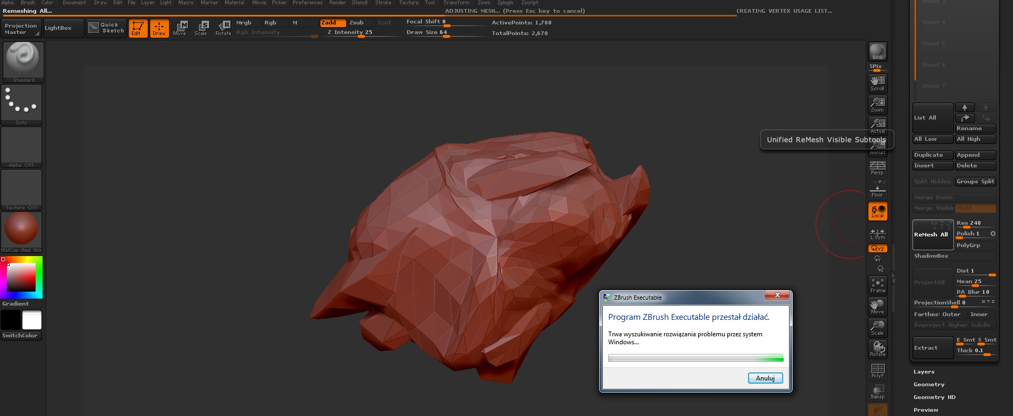Click the SwitchColor button

[21, 336]
